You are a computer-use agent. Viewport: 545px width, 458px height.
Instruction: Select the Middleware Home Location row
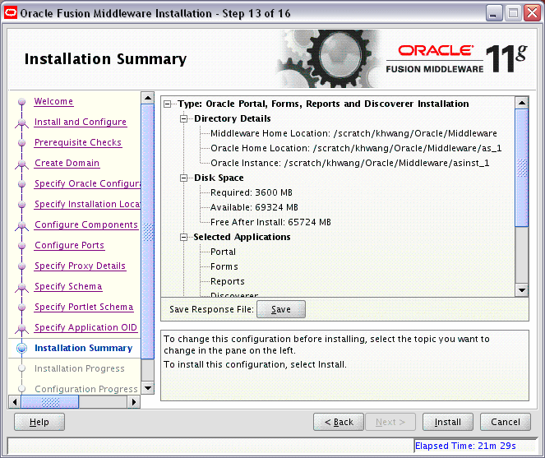(x=353, y=133)
